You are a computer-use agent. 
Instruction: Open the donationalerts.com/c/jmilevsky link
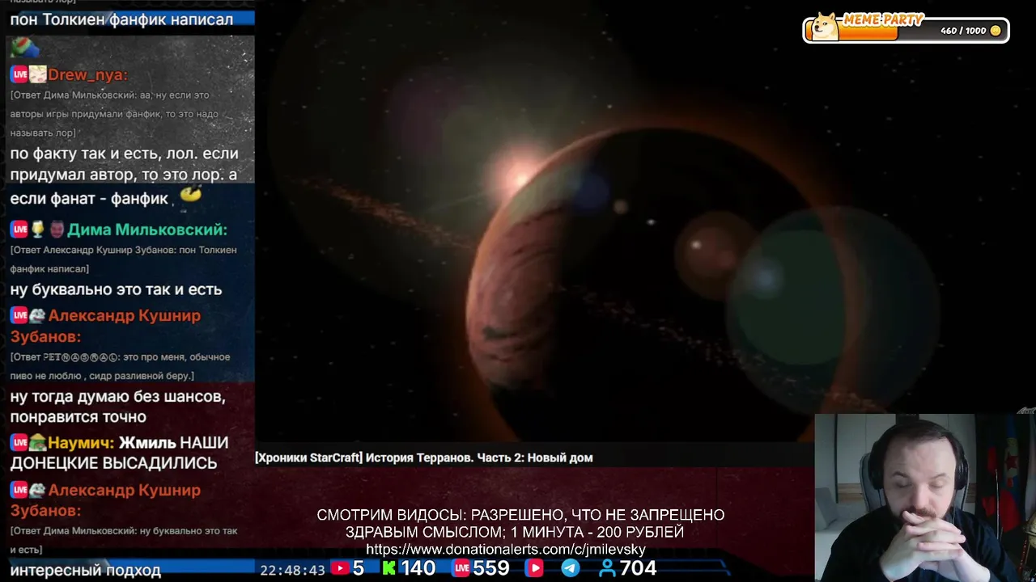(506, 550)
